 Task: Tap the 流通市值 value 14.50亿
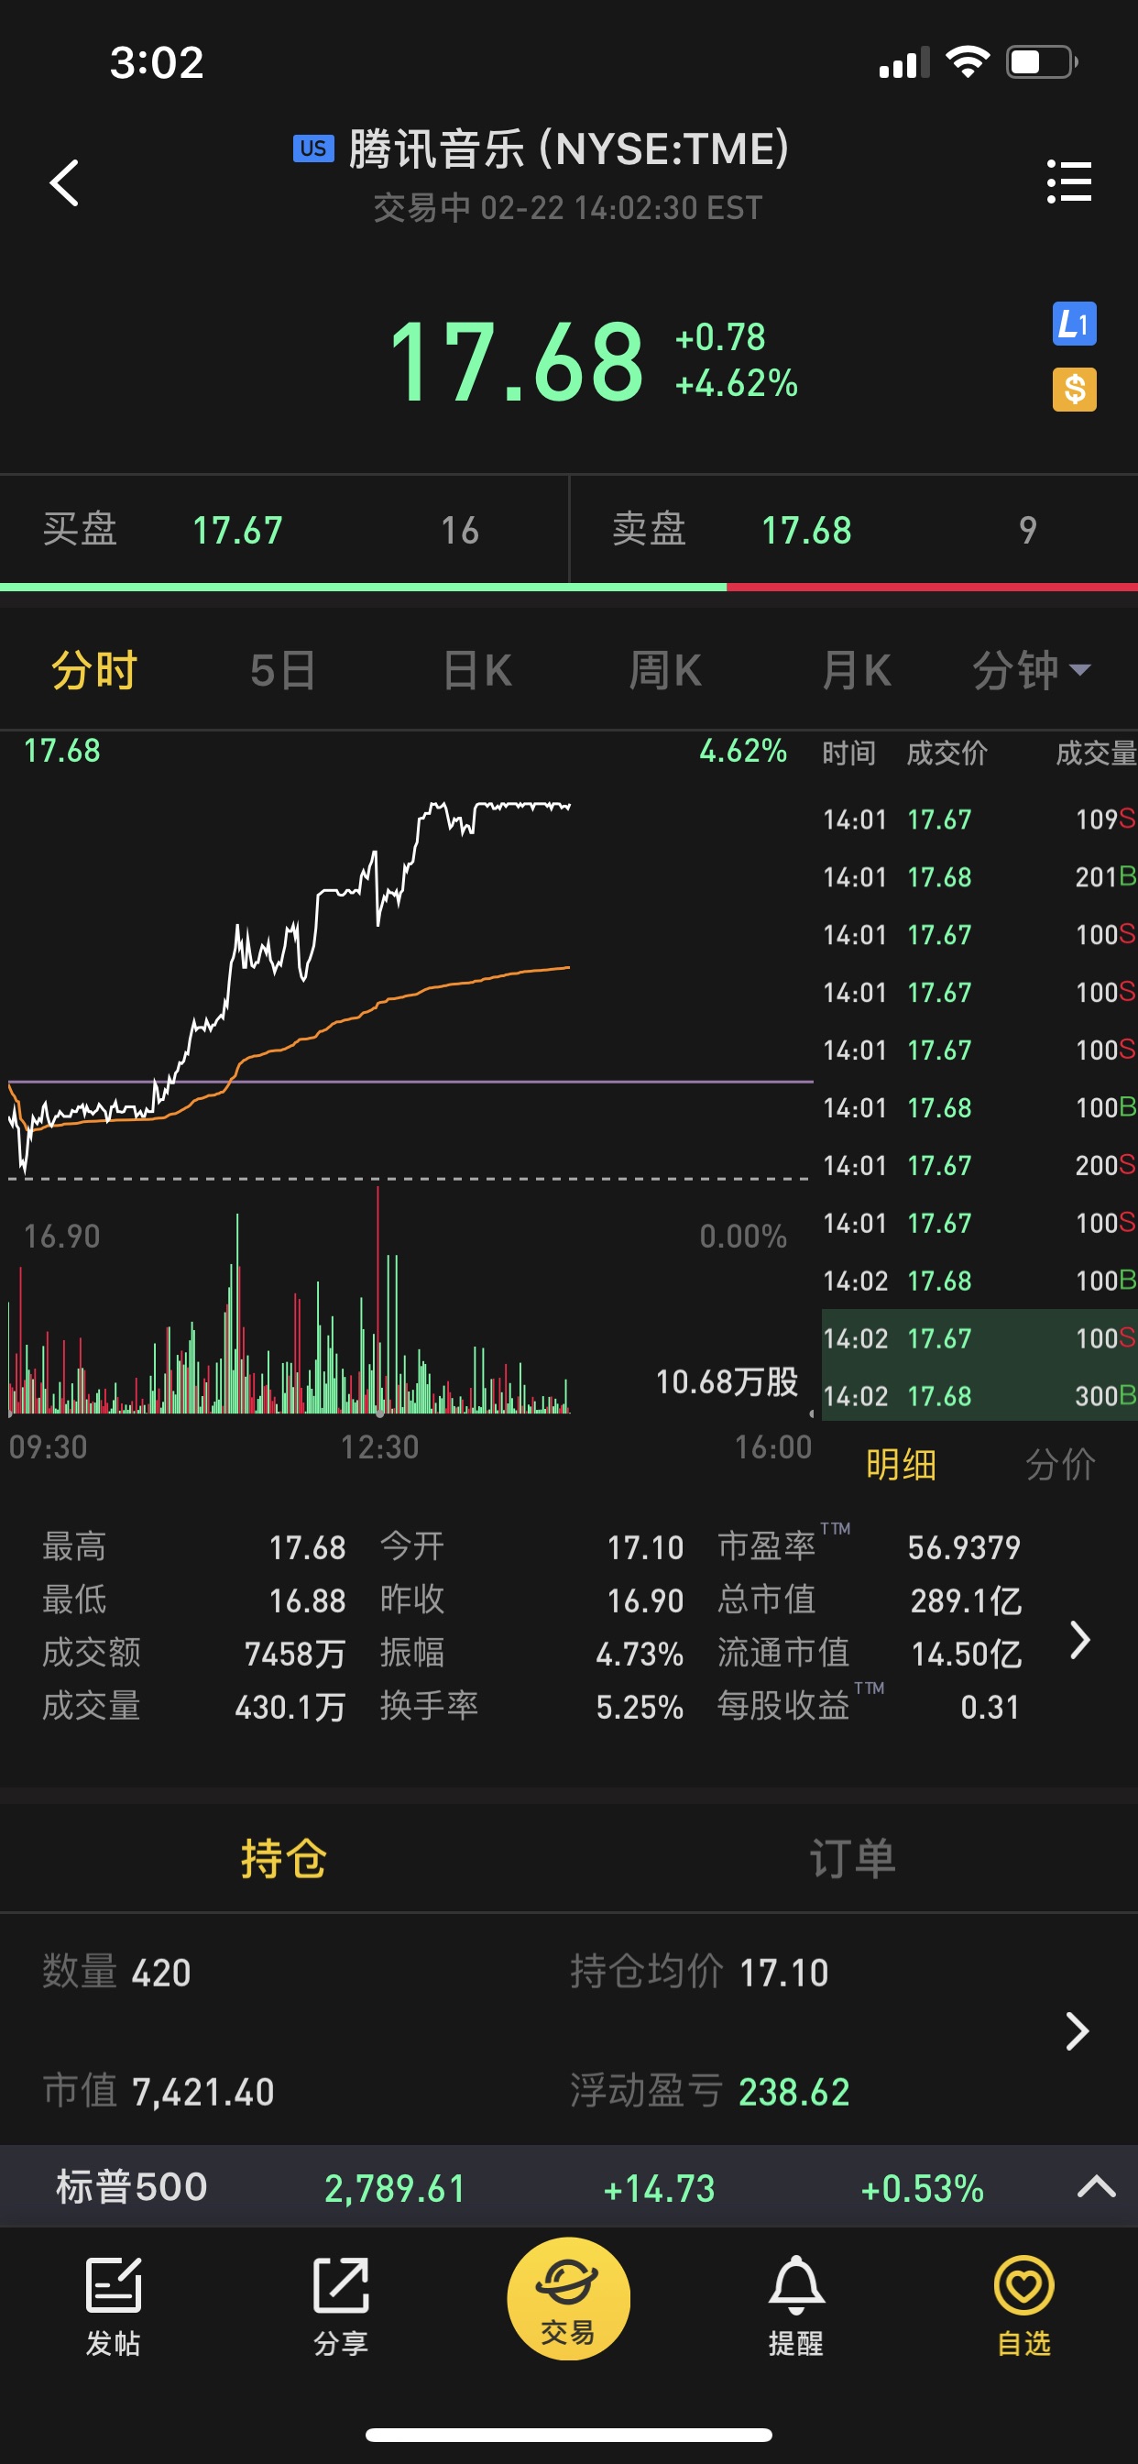pos(966,1653)
